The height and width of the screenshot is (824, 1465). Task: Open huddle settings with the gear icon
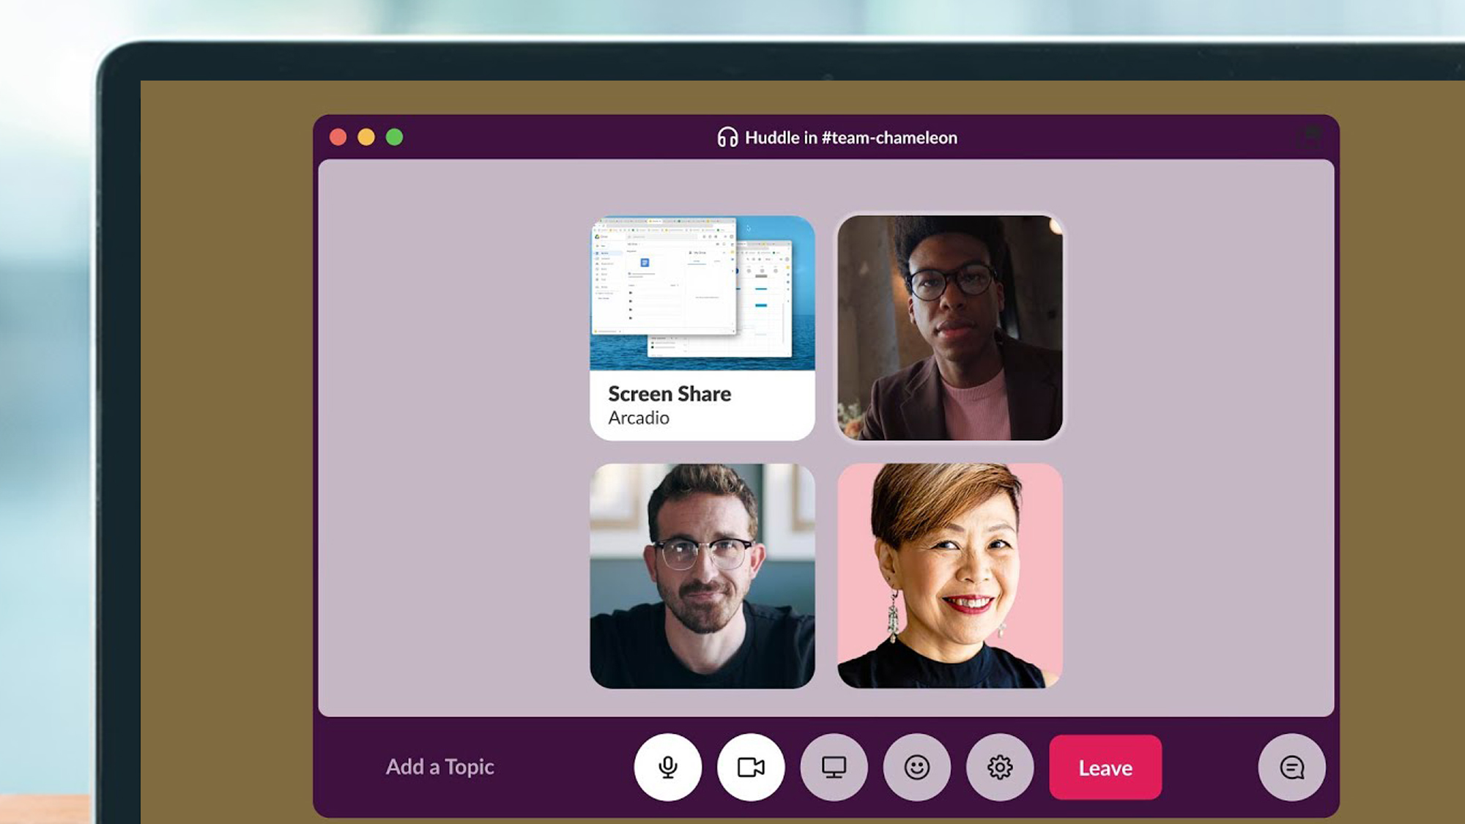(x=1000, y=766)
